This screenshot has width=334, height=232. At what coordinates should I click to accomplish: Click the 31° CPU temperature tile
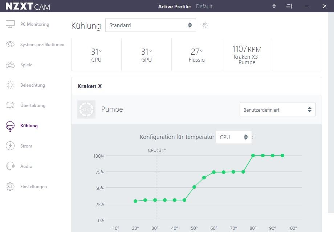[x=96, y=54]
